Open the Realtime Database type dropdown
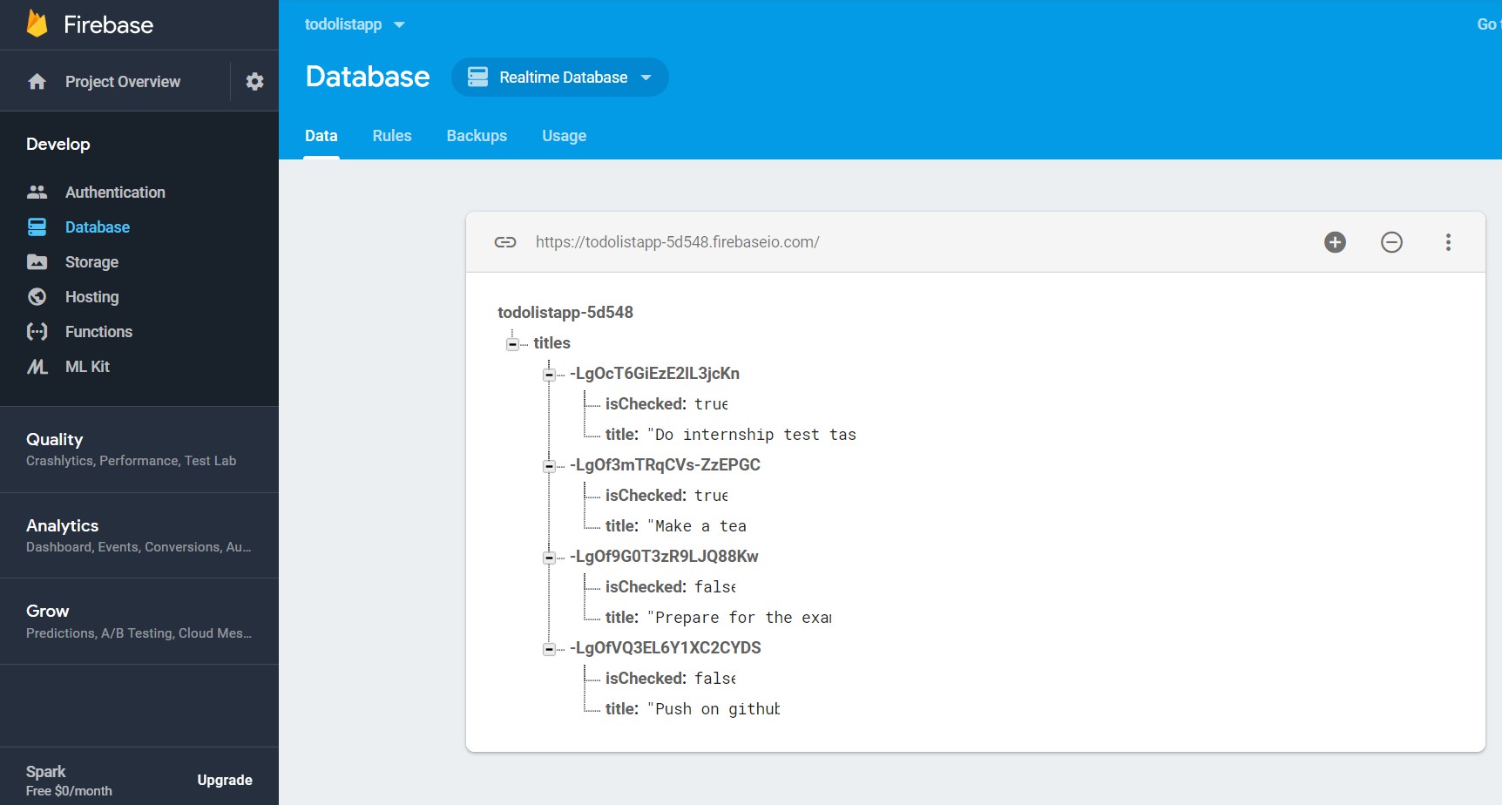 (x=646, y=78)
